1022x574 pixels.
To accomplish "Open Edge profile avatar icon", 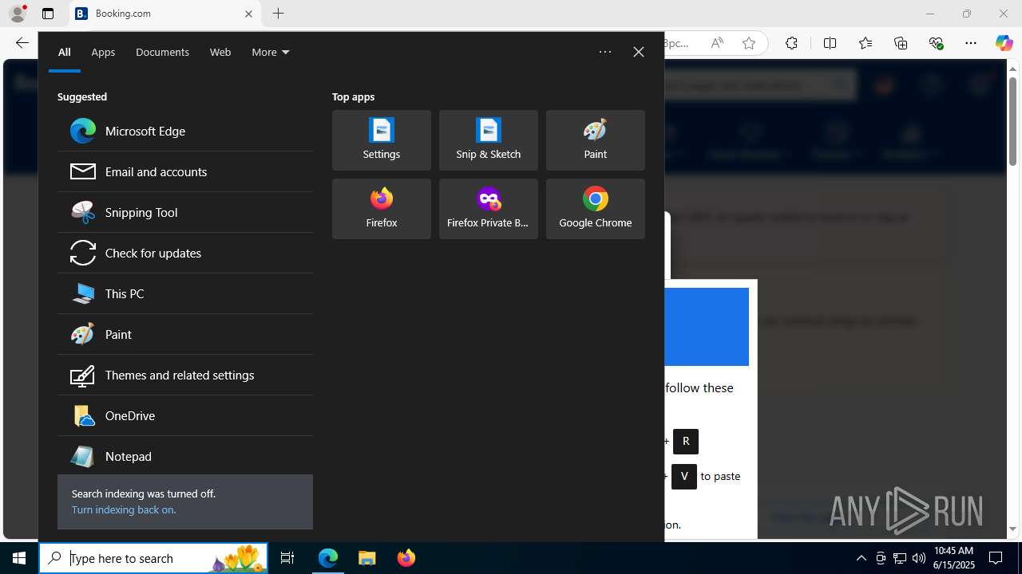I will pos(18,14).
